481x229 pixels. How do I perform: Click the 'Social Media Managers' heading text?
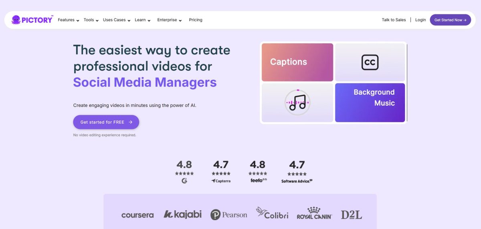pyautogui.click(x=145, y=82)
